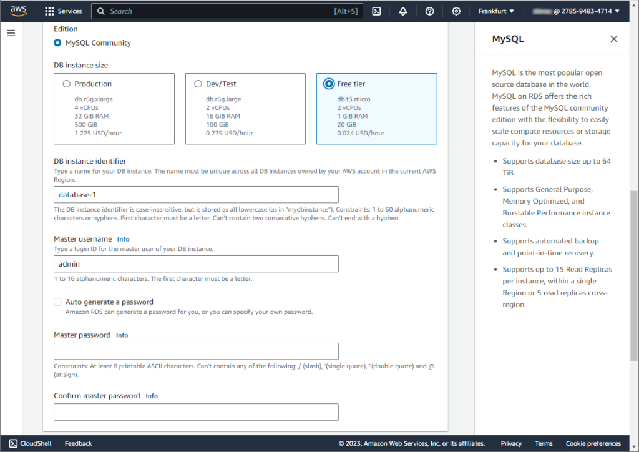Open the AWS home logo
This screenshot has height=452, width=639.
(x=18, y=11)
